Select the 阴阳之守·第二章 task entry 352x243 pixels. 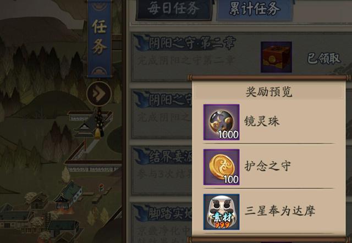(241, 57)
